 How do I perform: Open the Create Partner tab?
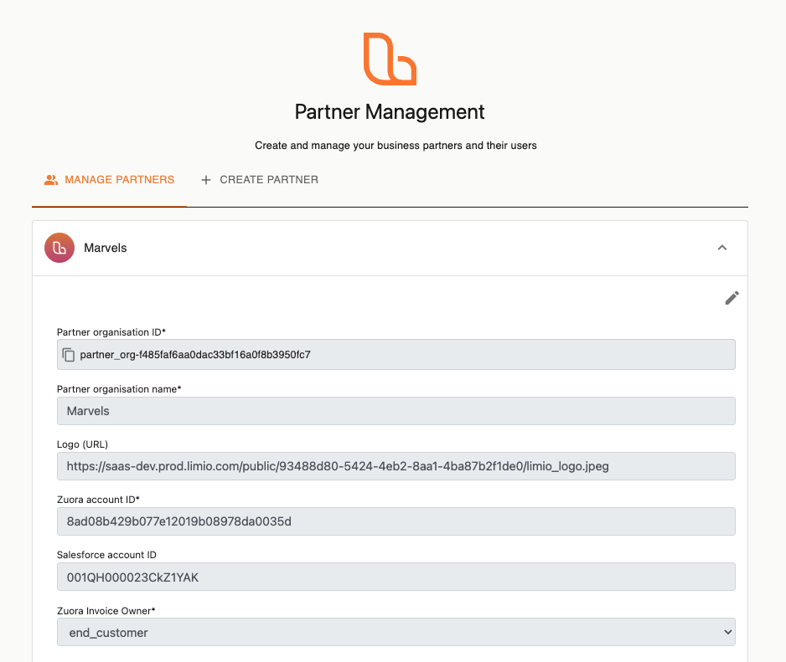pos(259,180)
